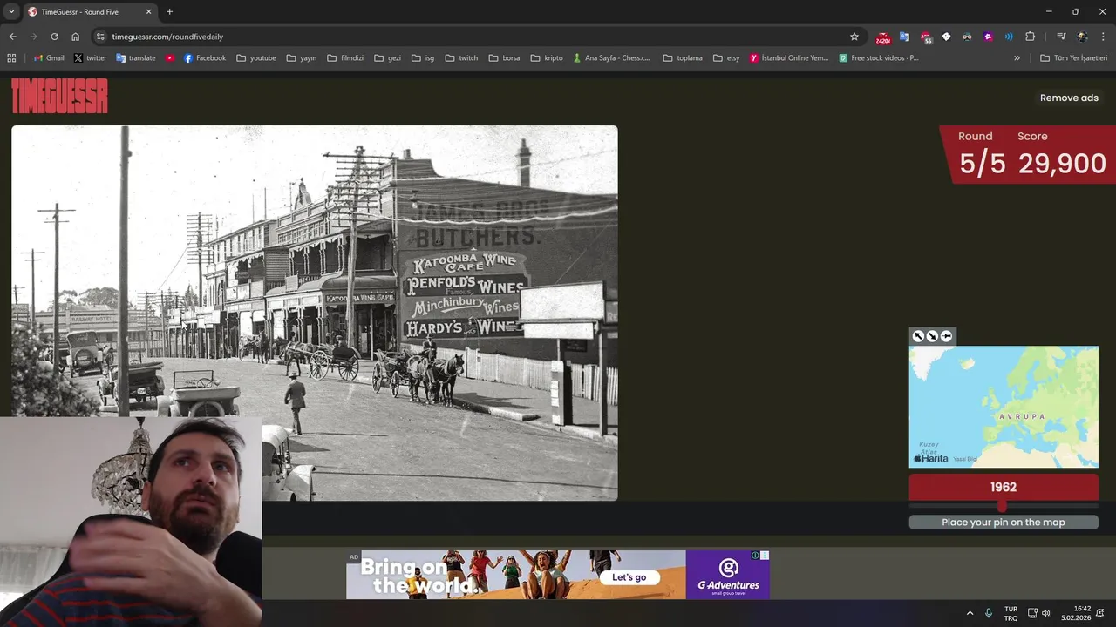
Task: Open the Windows notification bell
Action: tap(1100, 613)
